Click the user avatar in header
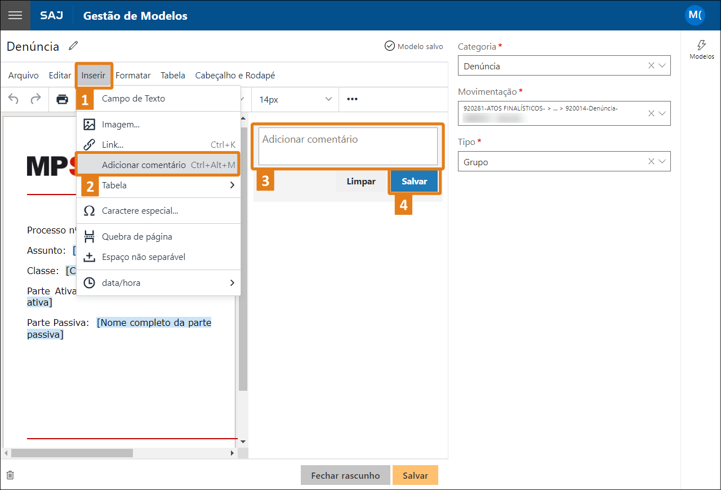The width and height of the screenshot is (721, 490). click(695, 15)
